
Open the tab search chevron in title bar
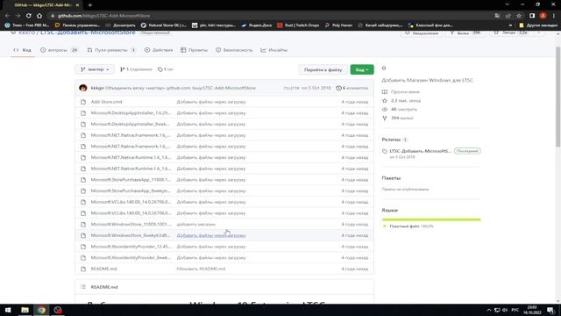point(507,4)
